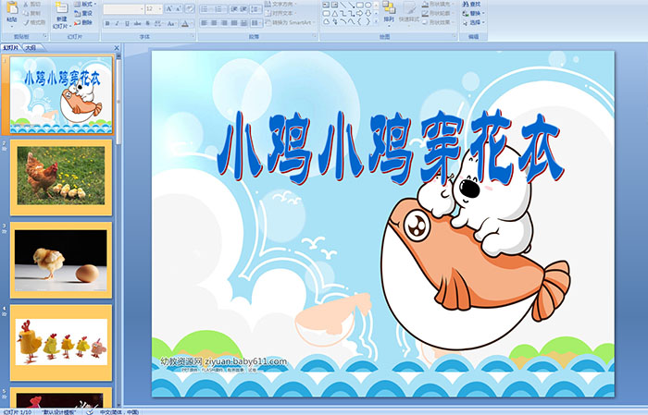Add a new slide with the 新建幻灯片 icon
648x415 pixels.
(62, 8)
